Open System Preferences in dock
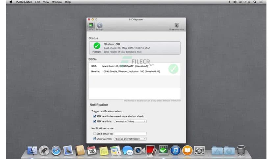This screenshot has height=159, width=275. pos(199,150)
